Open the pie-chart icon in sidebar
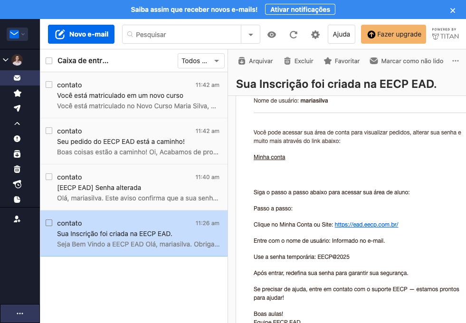 [x=17, y=199]
